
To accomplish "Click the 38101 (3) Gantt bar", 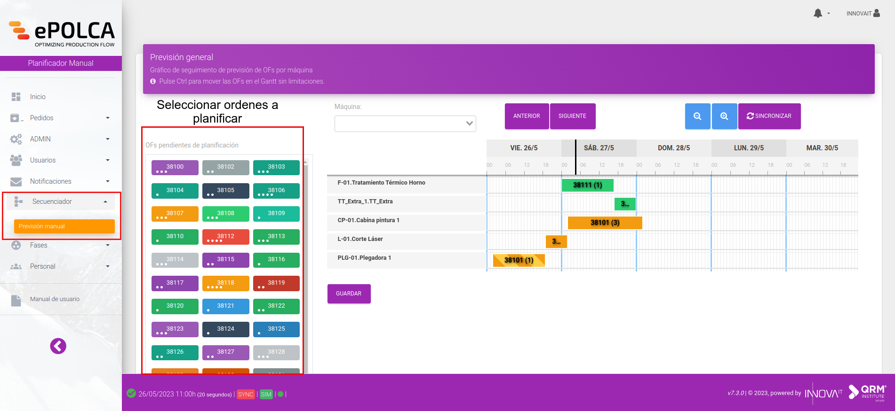I will point(605,223).
